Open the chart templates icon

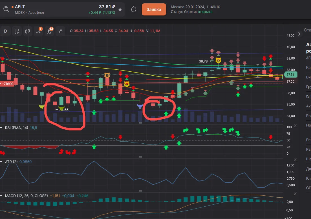pos(17,31)
